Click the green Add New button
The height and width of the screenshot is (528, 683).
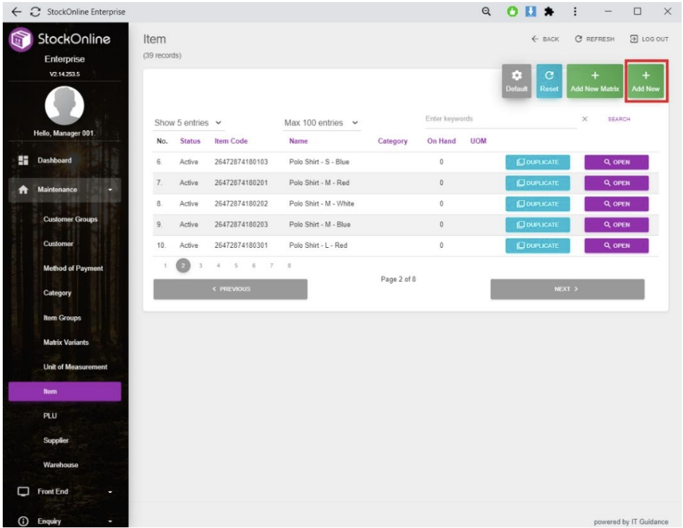point(645,81)
